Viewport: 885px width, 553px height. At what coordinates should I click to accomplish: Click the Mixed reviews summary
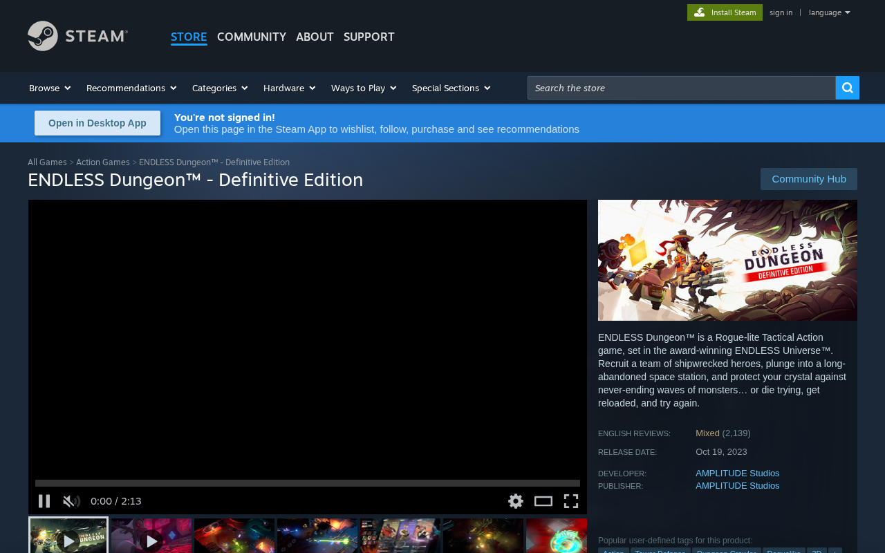(x=707, y=433)
